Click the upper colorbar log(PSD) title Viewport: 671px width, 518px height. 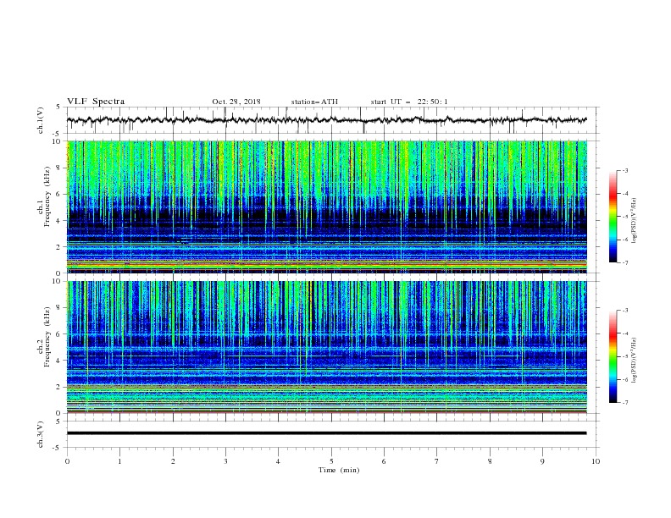pyautogui.click(x=635, y=221)
